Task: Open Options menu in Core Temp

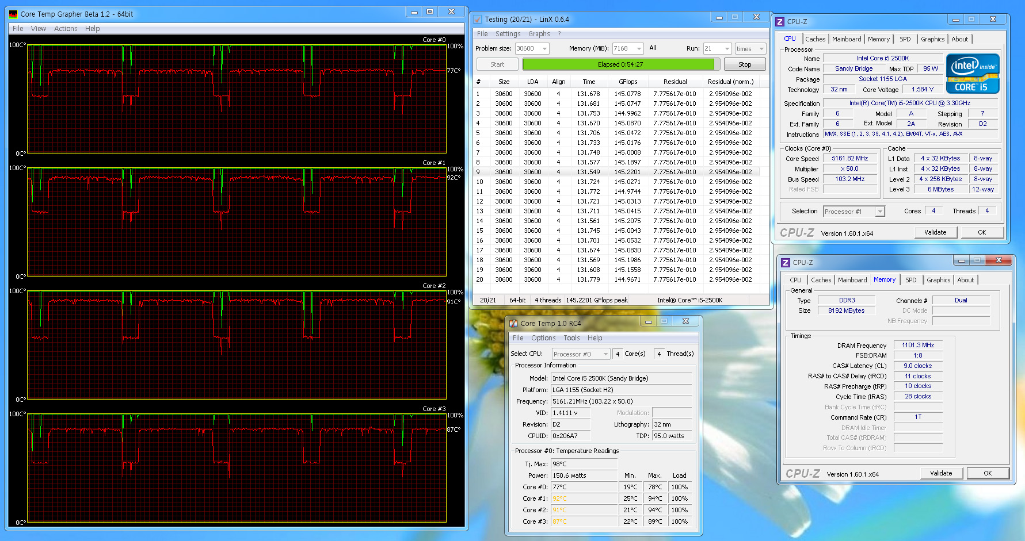Action: click(x=543, y=338)
